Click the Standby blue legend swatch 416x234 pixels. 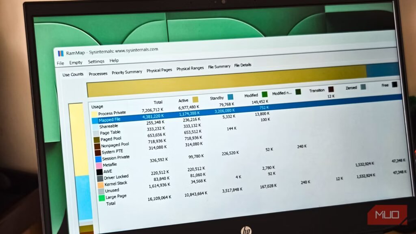pos(230,97)
